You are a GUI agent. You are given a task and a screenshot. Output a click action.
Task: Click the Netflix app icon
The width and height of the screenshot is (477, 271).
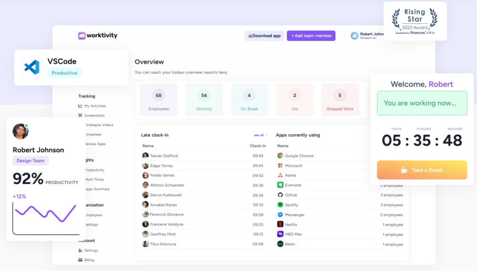(x=280, y=224)
